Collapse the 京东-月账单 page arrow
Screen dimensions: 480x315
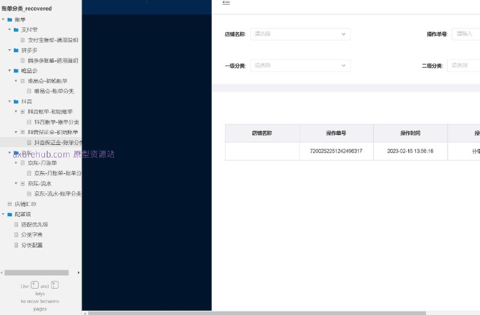(16, 163)
